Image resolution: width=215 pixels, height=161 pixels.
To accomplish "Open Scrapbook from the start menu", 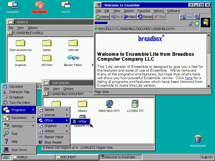I will pyautogui.click(x=19, y=97).
